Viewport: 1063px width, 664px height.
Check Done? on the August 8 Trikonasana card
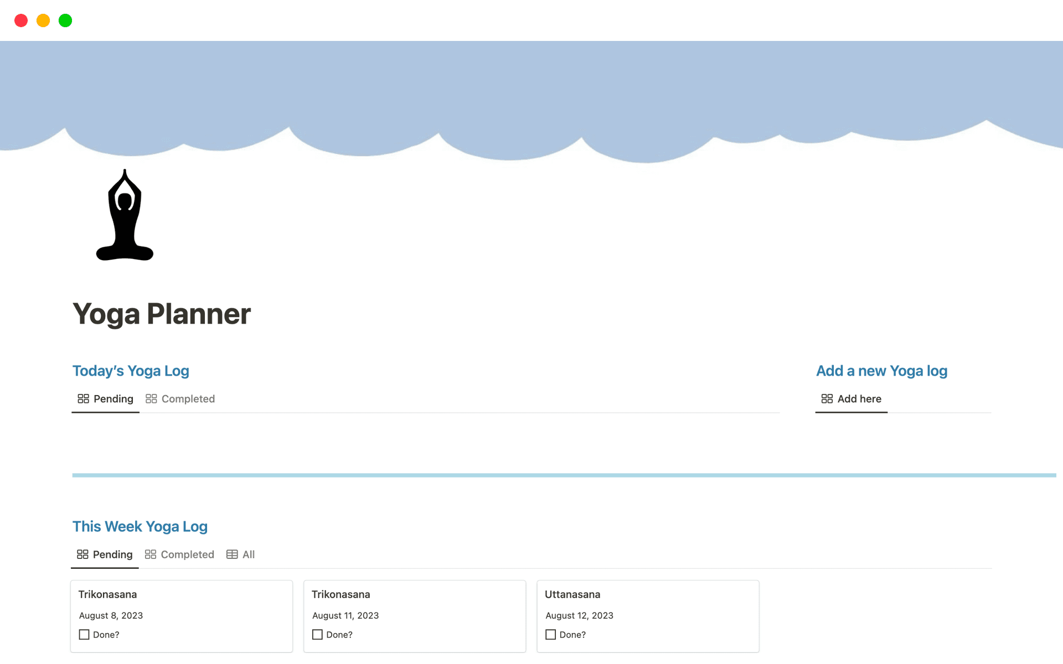(84, 634)
